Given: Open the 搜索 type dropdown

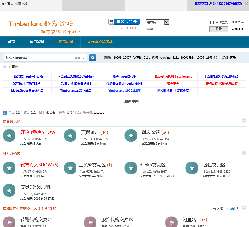Looking at the screenshot, I should coord(79,58).
